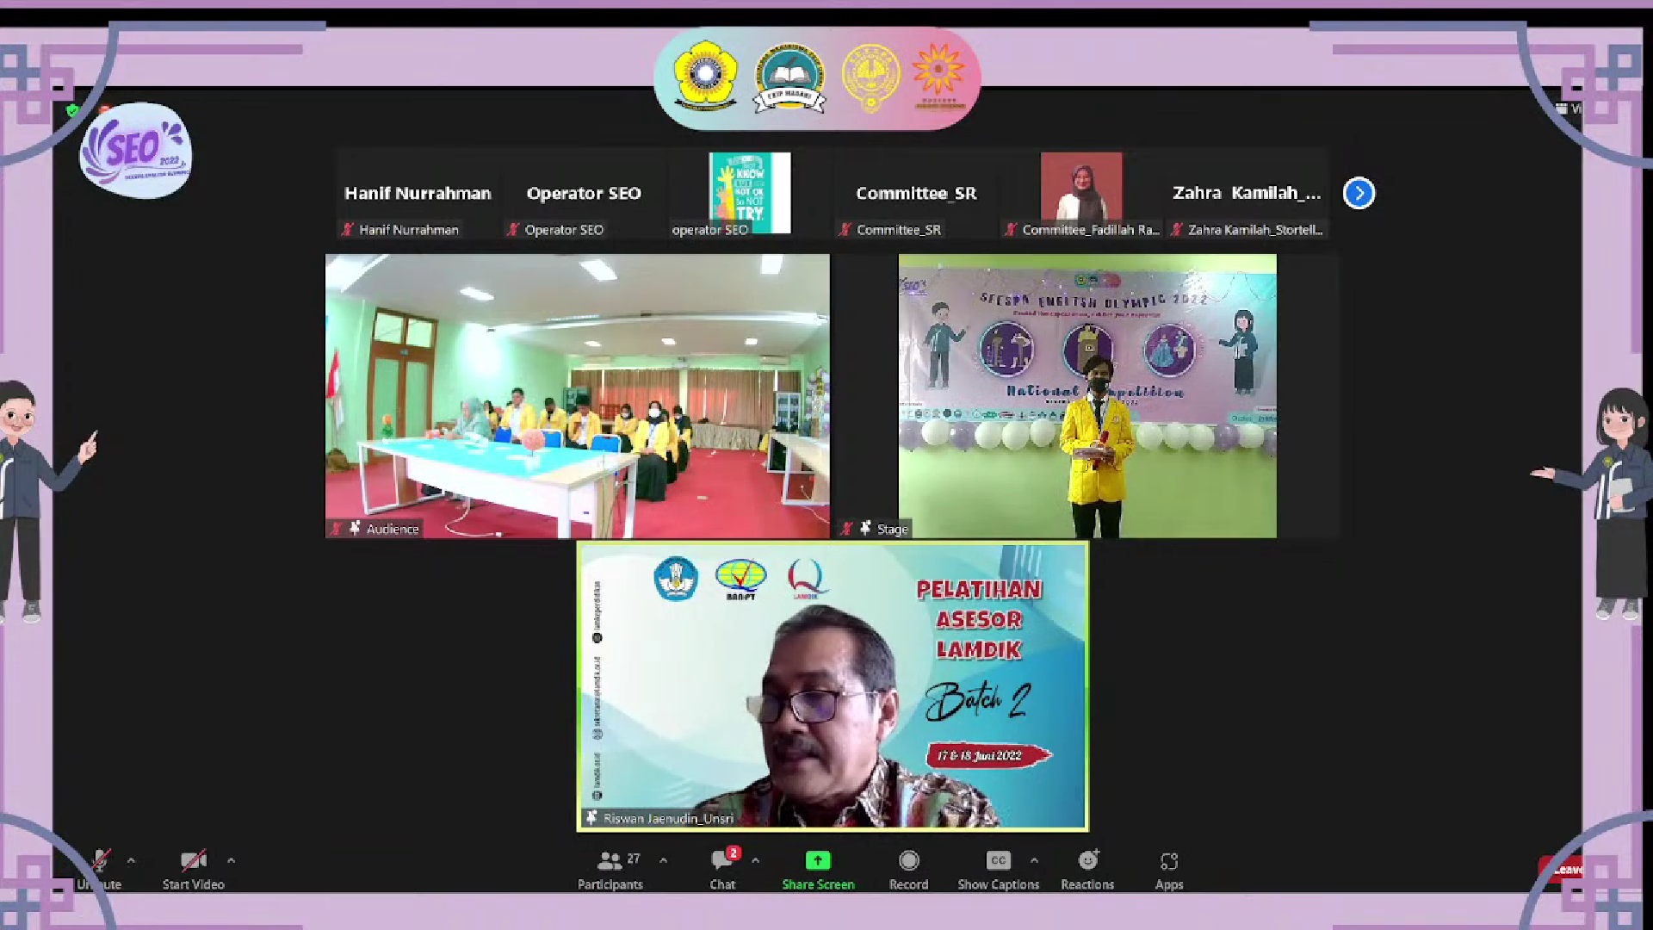Click the pin icon on Audience label
The height and width of the screenshot is (930, 1653).
pyautogui.click(x=355, y=528)
